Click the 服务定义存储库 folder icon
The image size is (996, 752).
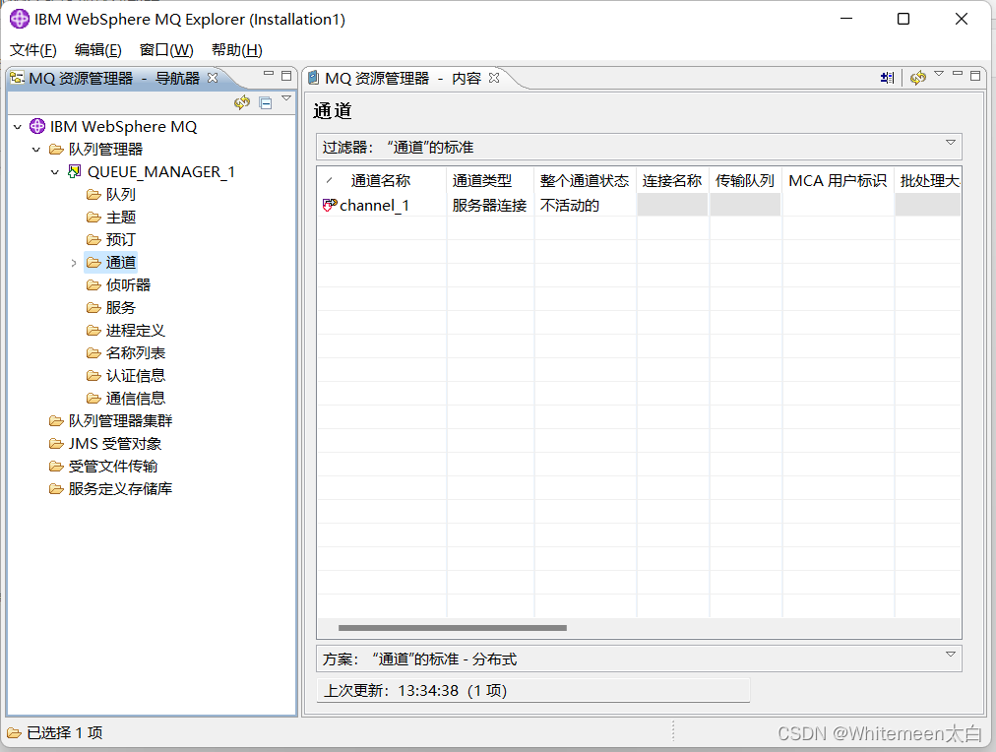(56, 489)
